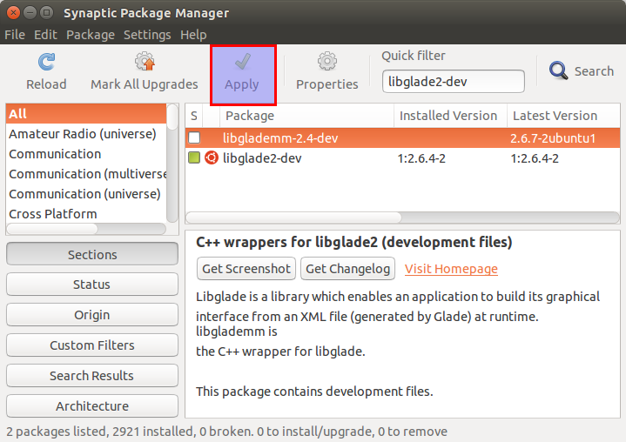Click the Get Screenshot button
The height and width of the screenshot is (442, 626).
point(246,269)
